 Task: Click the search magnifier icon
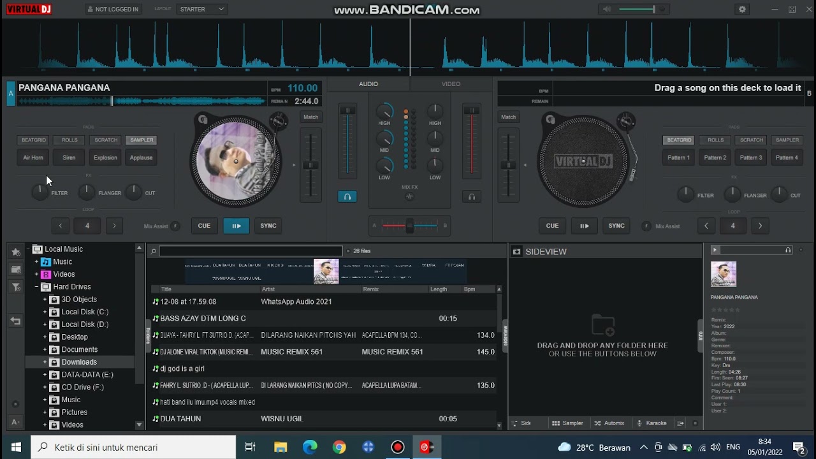coord(154,251)
